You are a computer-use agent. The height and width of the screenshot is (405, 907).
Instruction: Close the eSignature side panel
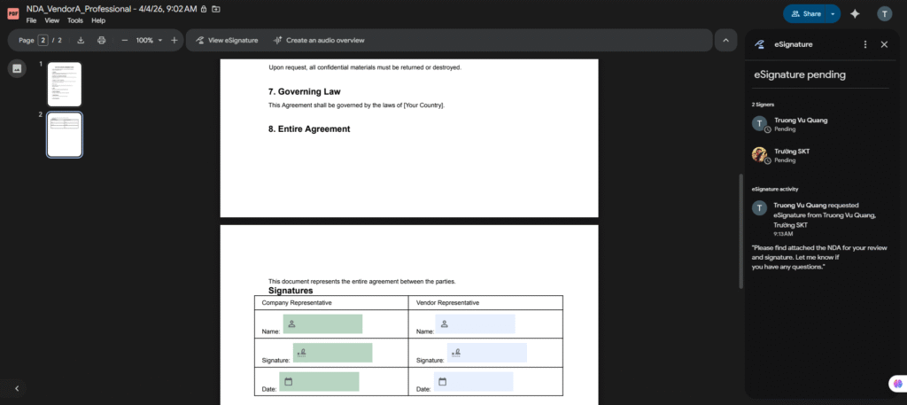pos(884,43)
